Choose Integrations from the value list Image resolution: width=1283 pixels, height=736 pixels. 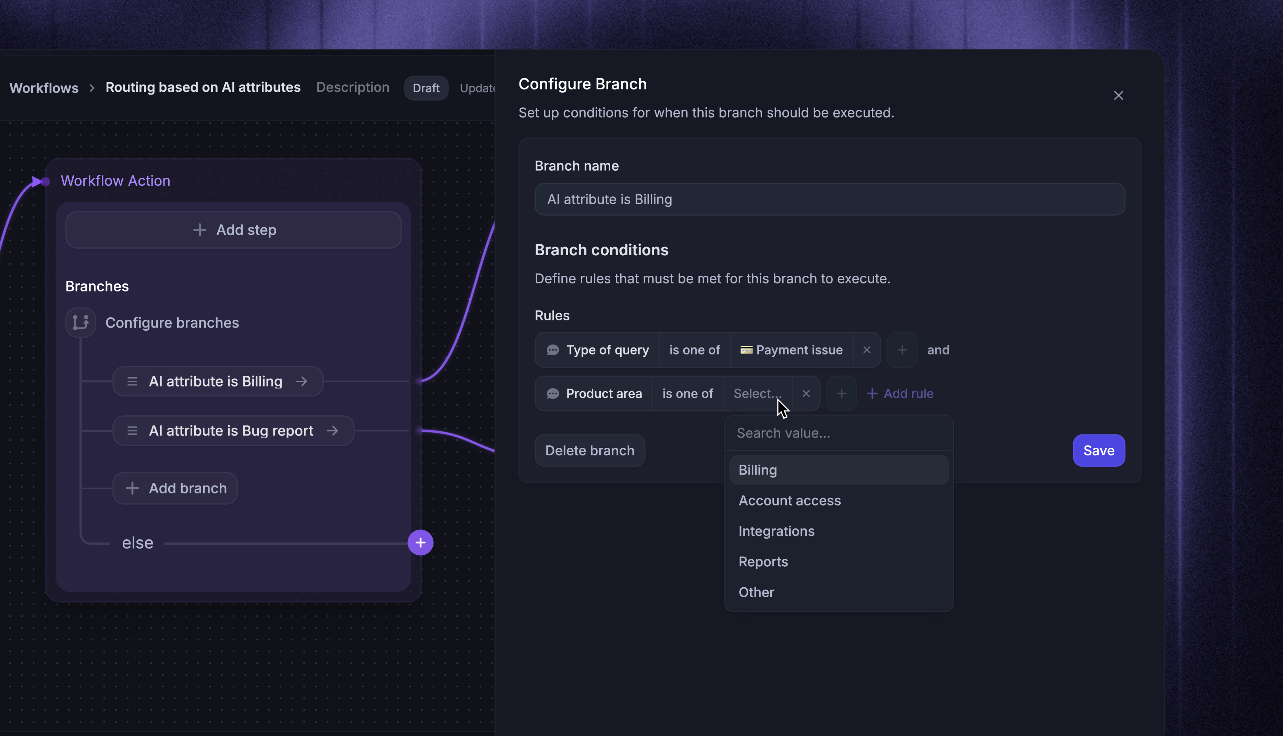[839, 531]
